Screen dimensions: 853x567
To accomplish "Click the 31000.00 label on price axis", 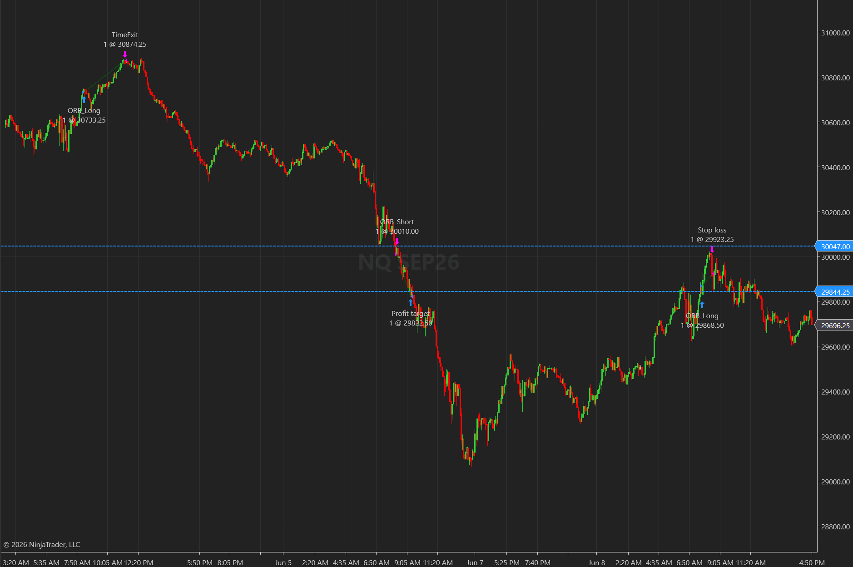I will point(835,33).
